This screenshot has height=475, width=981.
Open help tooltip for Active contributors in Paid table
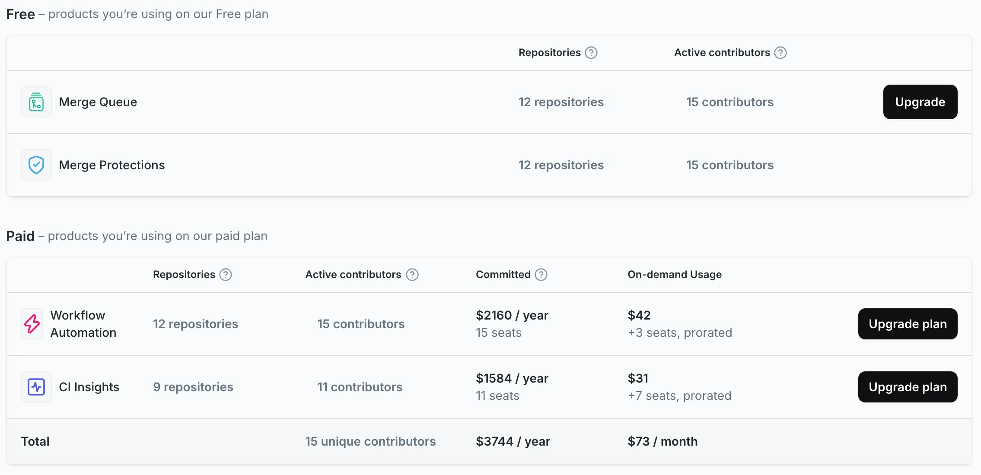click(412, 275)
